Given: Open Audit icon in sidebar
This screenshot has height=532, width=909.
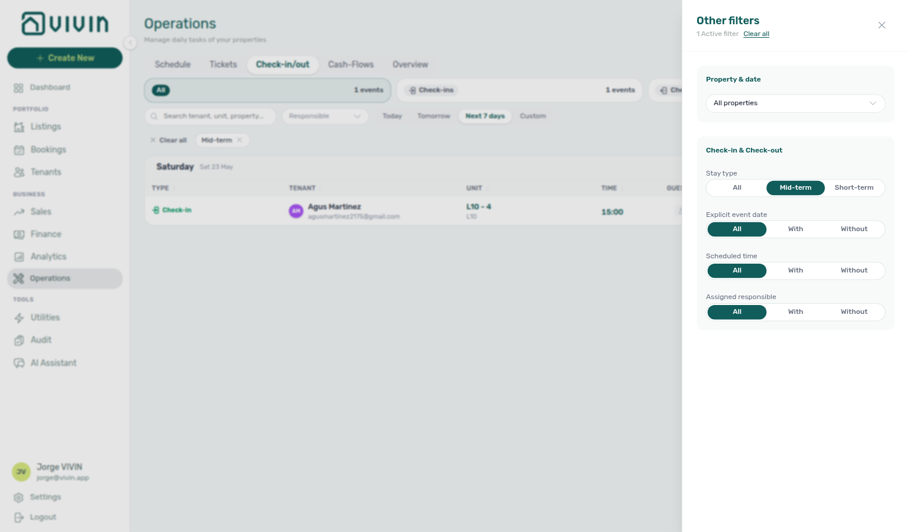Looking at the screenshot, I should coord(19,340).
